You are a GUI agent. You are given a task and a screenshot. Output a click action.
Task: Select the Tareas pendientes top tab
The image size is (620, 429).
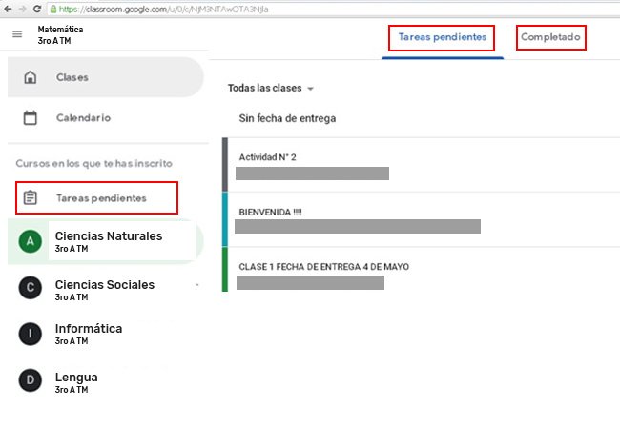click(442, 38)
